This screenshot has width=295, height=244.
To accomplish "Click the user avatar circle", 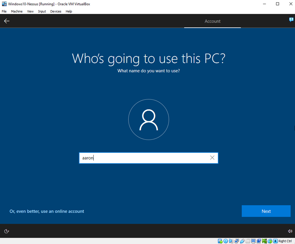I will [148, 119].
